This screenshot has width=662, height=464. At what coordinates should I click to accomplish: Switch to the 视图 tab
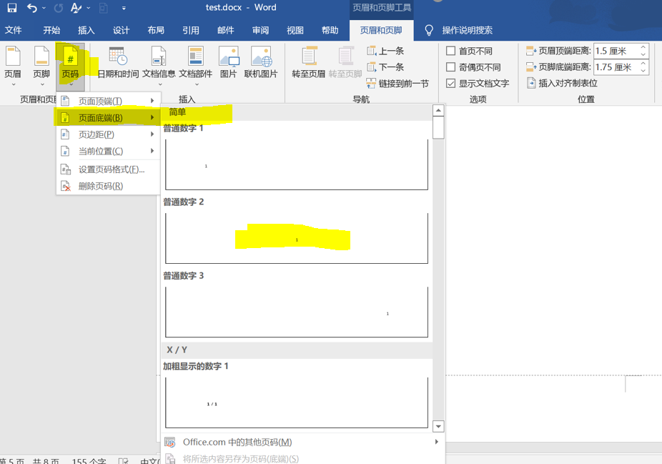(x=295, y=30)
